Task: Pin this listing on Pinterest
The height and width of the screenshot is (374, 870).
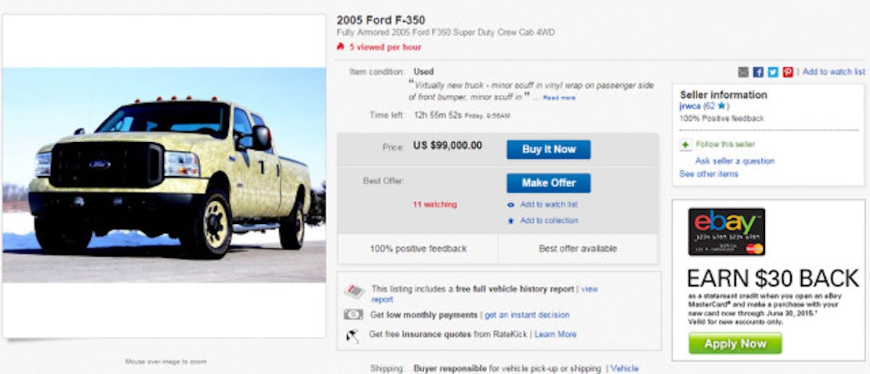Action: coord(788,72)
